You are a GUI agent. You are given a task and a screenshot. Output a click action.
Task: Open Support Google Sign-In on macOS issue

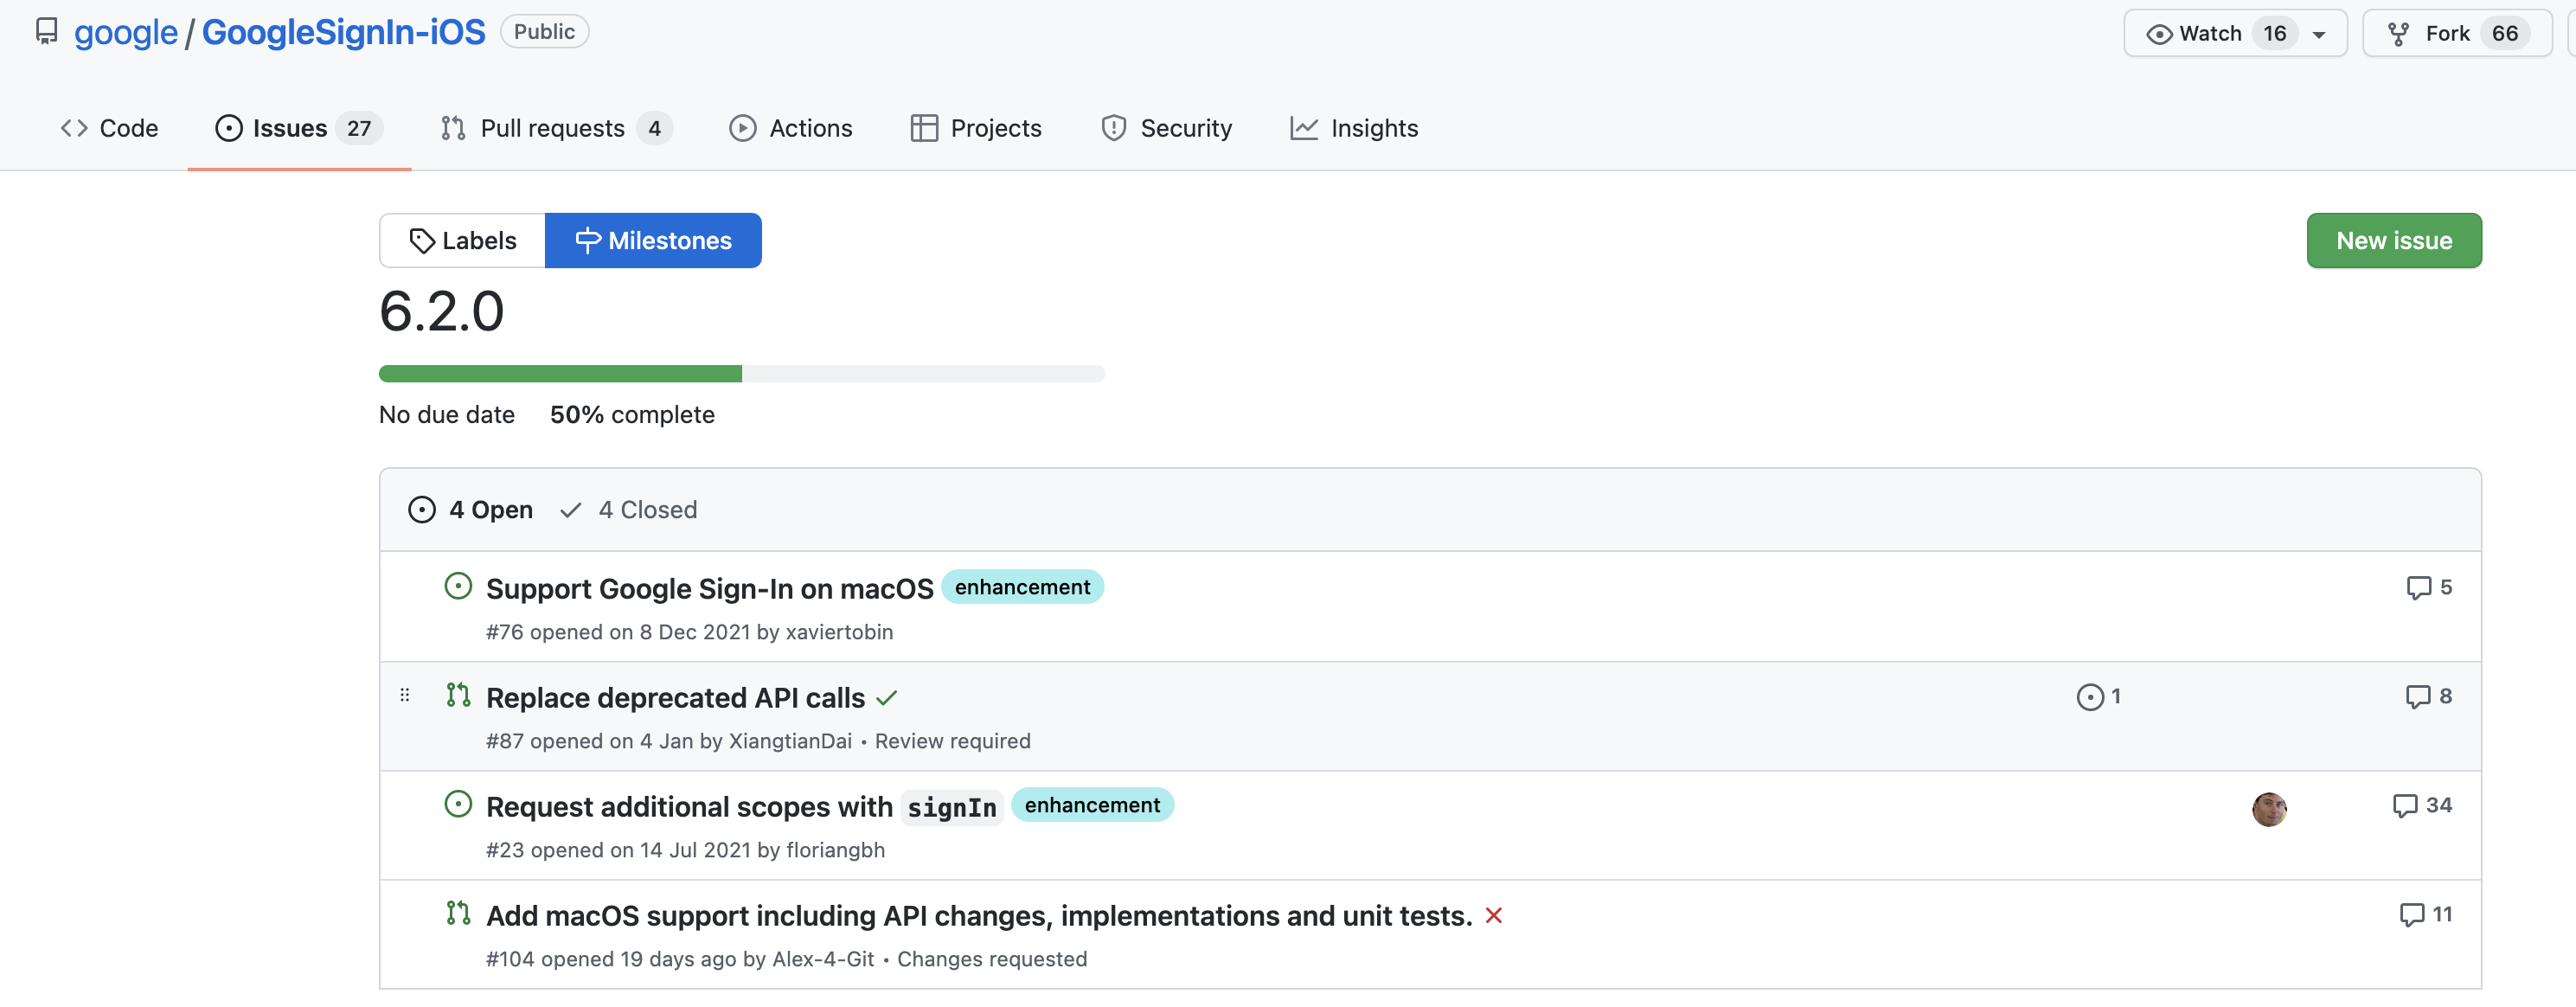click(x=709, y=589)
